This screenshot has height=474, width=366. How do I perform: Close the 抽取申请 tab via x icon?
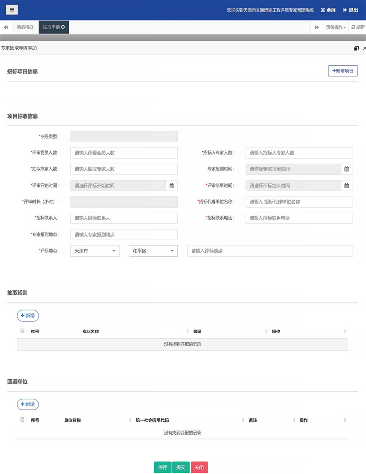[63, 27]
